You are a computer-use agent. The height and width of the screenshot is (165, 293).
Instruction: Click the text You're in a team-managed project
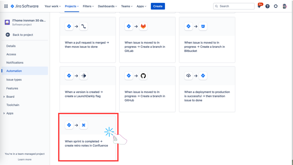(25, 154)
